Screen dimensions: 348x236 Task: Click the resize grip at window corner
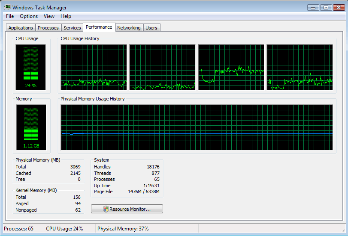pyautogui.click(x=343, y=230)
